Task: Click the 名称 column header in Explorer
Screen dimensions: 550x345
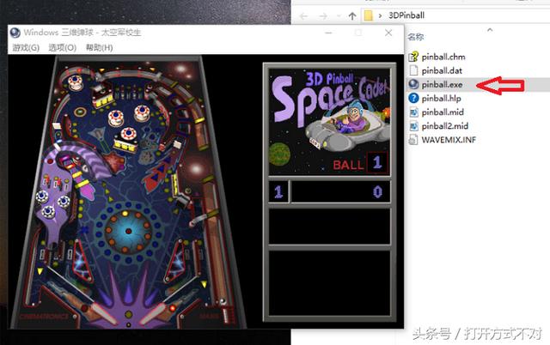Action: click(x=416, y=37)
